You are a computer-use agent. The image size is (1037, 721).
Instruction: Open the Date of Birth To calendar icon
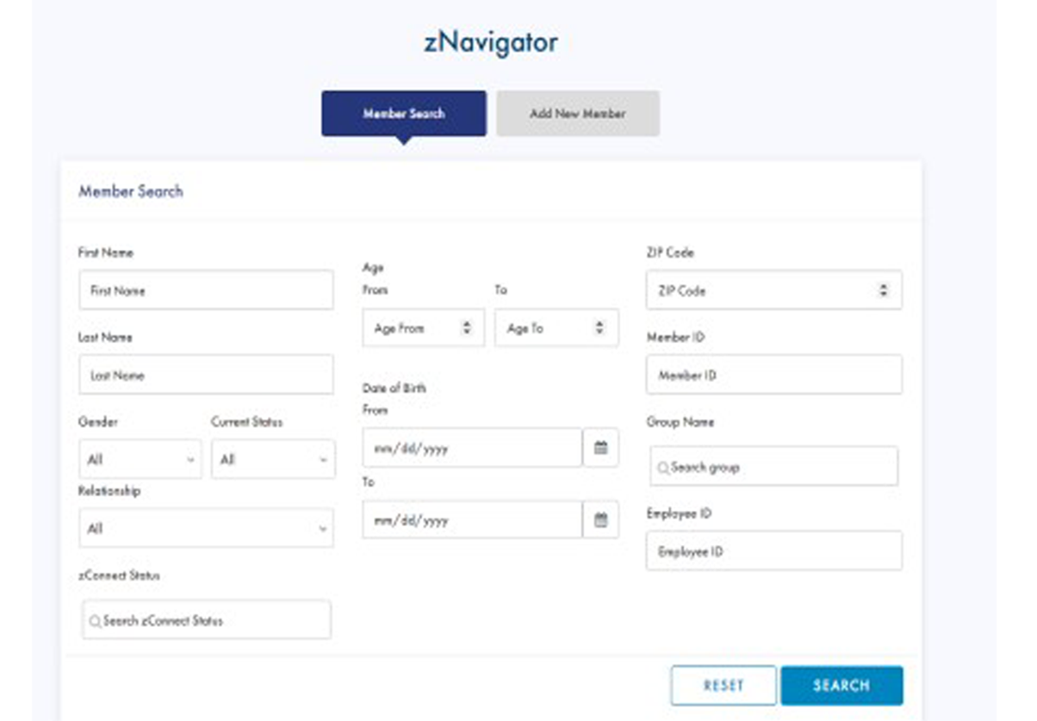[x=600, y=520]
